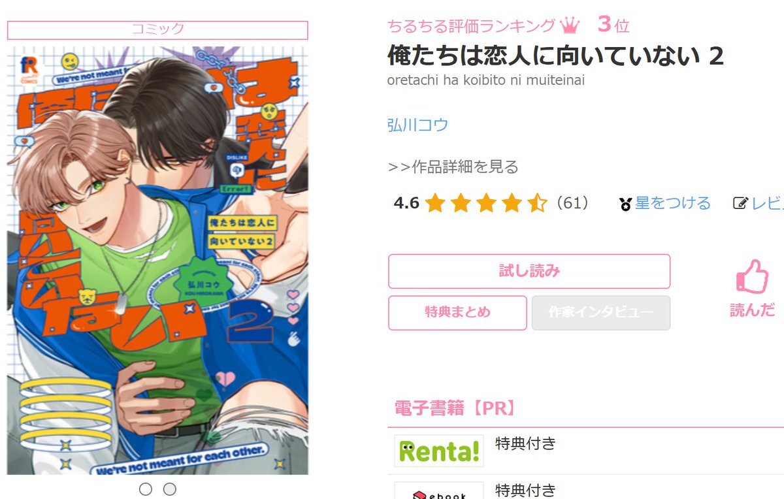Click the thumbs-up 読んだ icon
The width and height of the screenshot is (784, 499).
[x=751, y=276]
